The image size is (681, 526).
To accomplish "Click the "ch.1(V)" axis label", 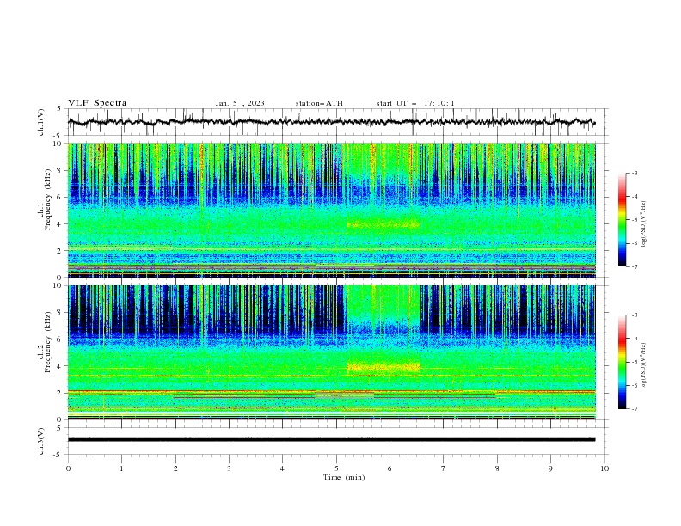I will pyautogui.click(x=41, y=122).
